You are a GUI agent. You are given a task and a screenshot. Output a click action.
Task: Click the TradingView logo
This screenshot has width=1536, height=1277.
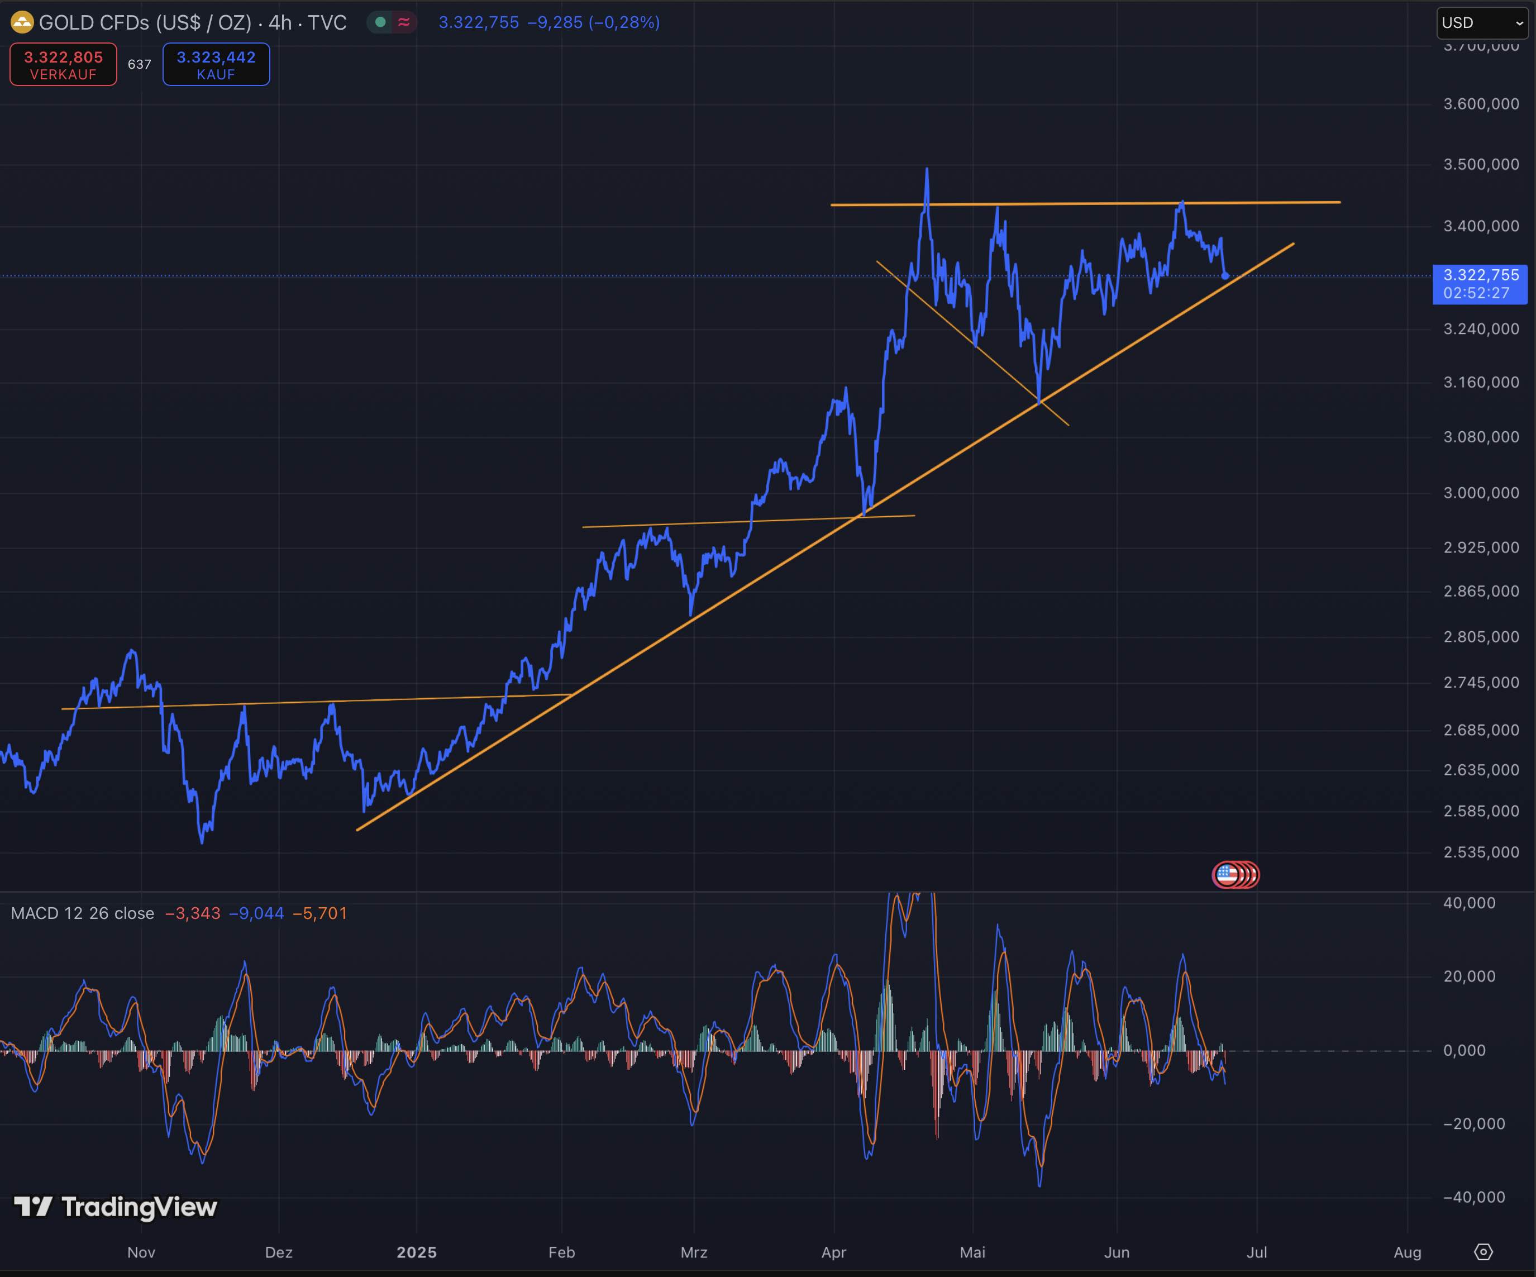[x=116, y=1206]
